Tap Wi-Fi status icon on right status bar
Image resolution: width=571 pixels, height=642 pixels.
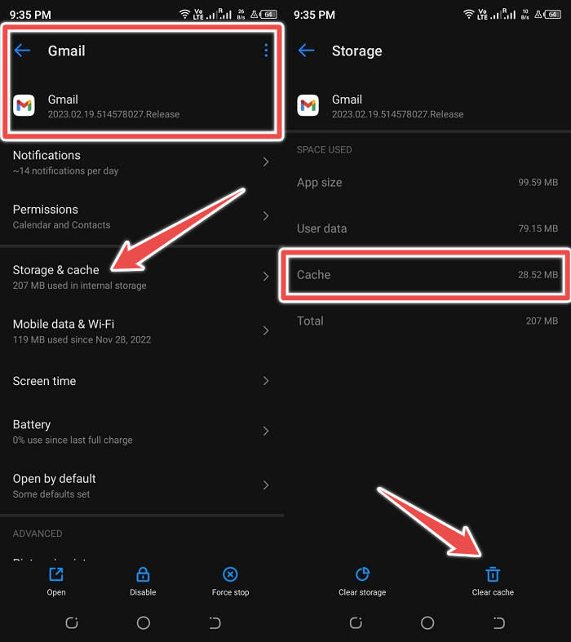point(469,15)
